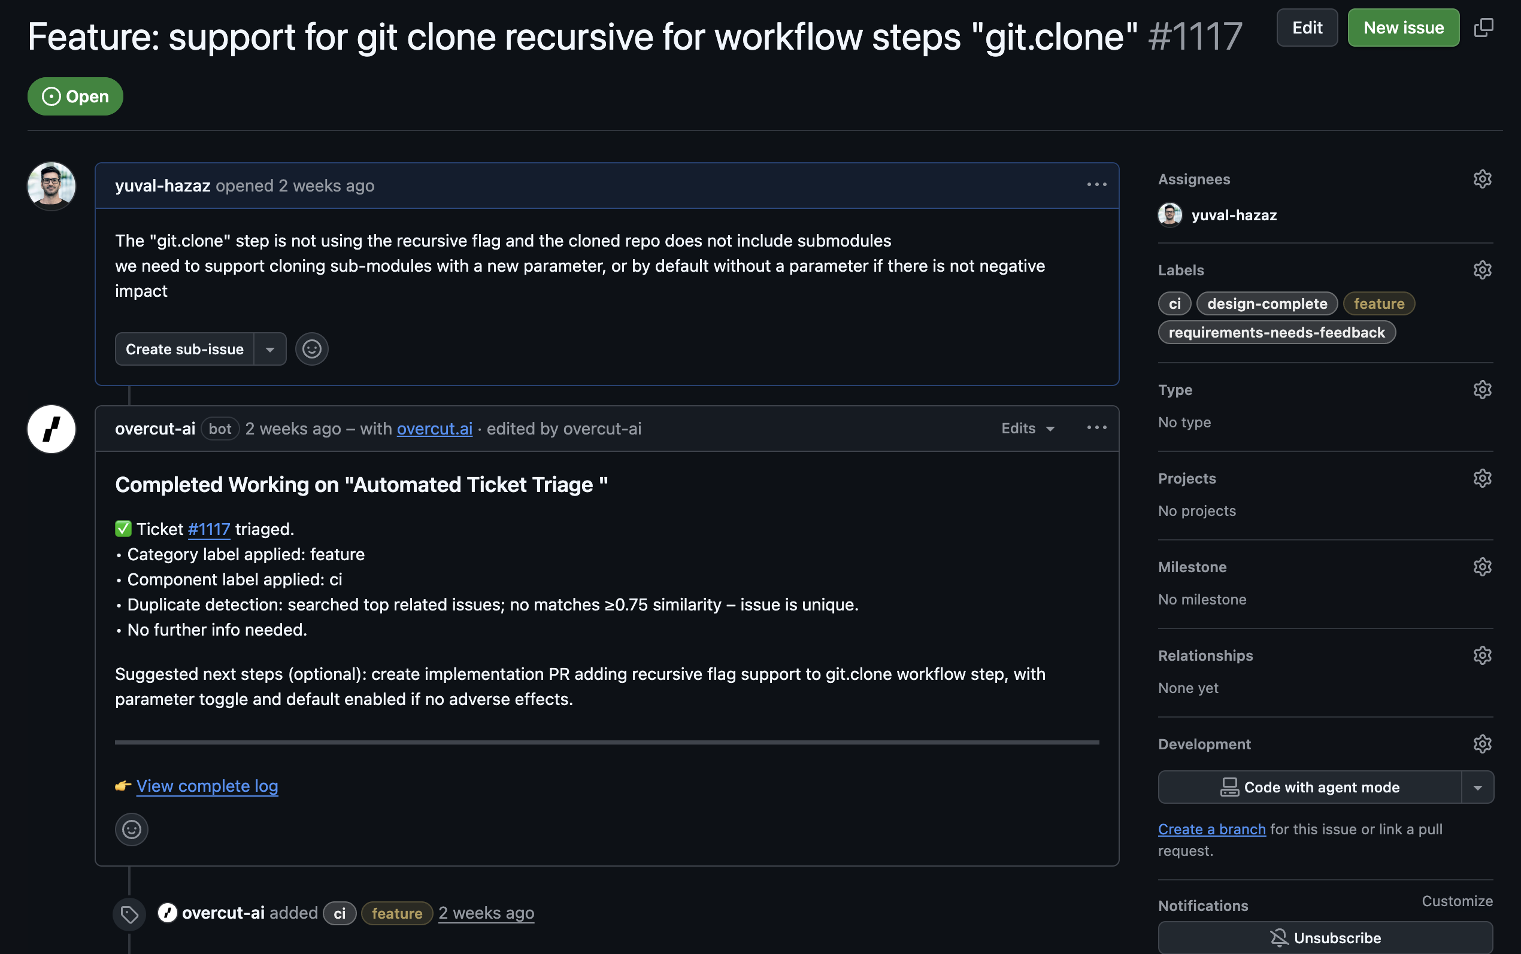
Task: Click the feature label in the sidebar
Action: (1378, 303)
